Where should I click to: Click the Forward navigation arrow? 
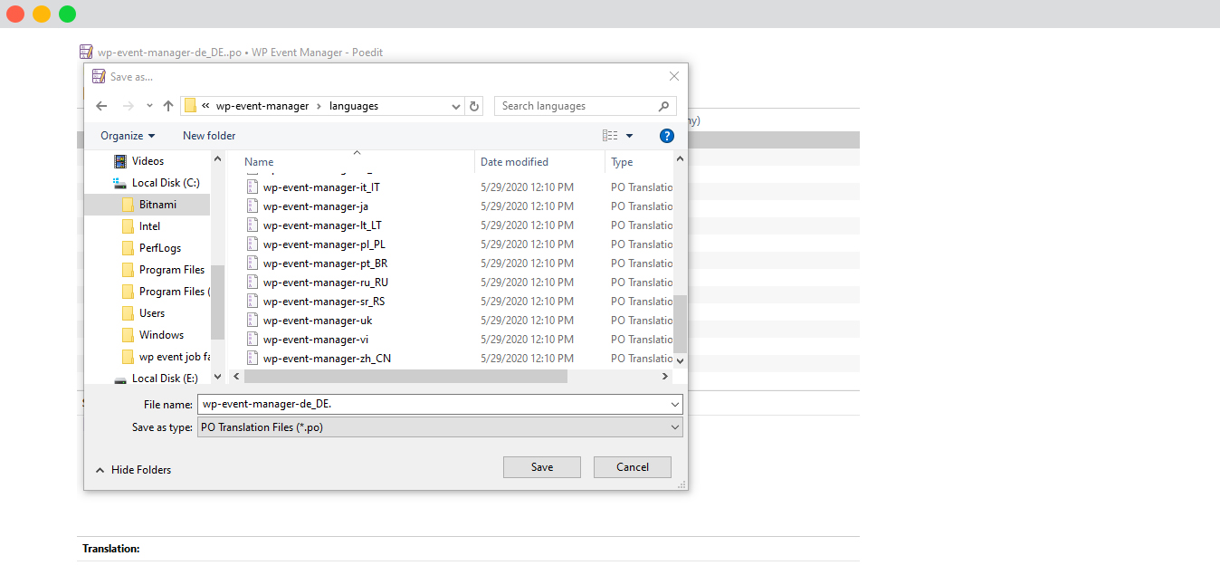pos(128,106)
